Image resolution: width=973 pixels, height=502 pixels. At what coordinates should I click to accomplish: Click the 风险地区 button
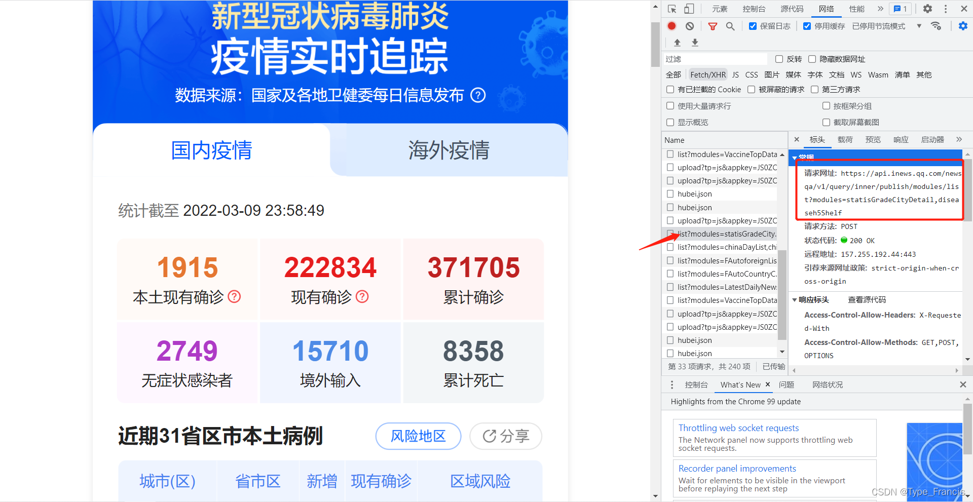click(418, 436)
